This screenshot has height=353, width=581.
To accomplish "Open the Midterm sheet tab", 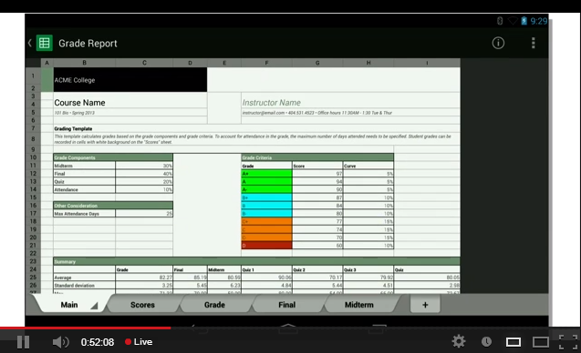I will pyautogui.click(x=359, y=305).
